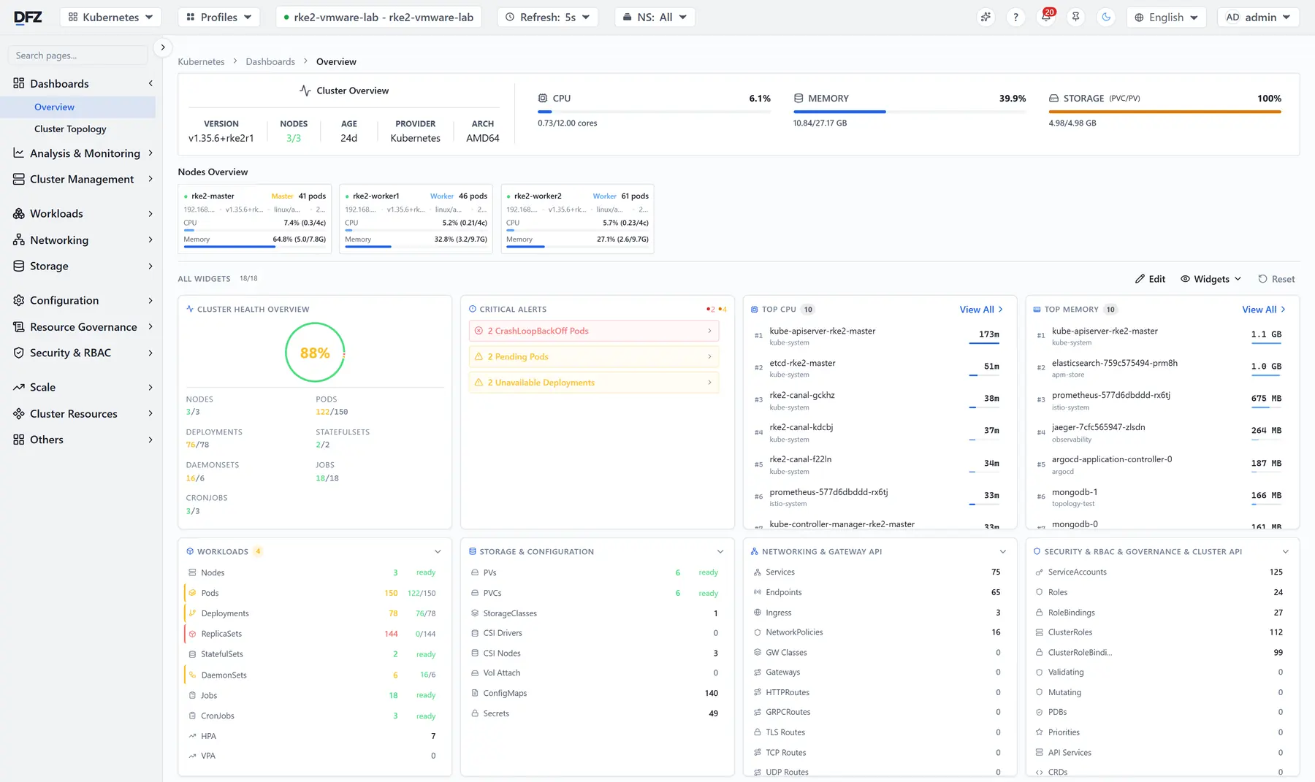Change the Refresh 5s interval dropdown
This screenshot has width=1315, height=782.
(548, 17)
